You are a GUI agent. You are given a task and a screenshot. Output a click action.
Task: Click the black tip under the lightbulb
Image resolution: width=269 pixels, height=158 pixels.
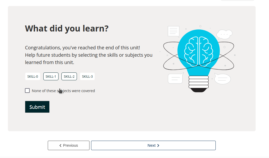pyautogui.click(x=198, y=90)
